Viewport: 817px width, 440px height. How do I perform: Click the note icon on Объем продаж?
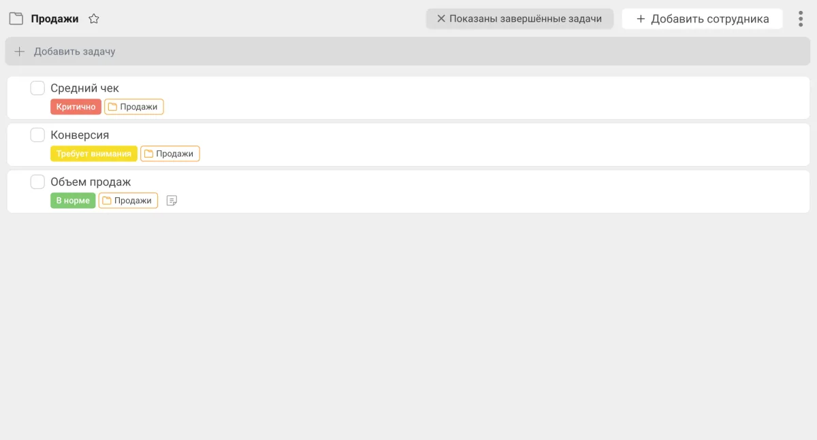click(x=172, y=201)
